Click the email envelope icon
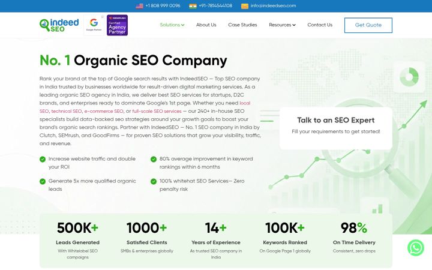 click(245, 6)
